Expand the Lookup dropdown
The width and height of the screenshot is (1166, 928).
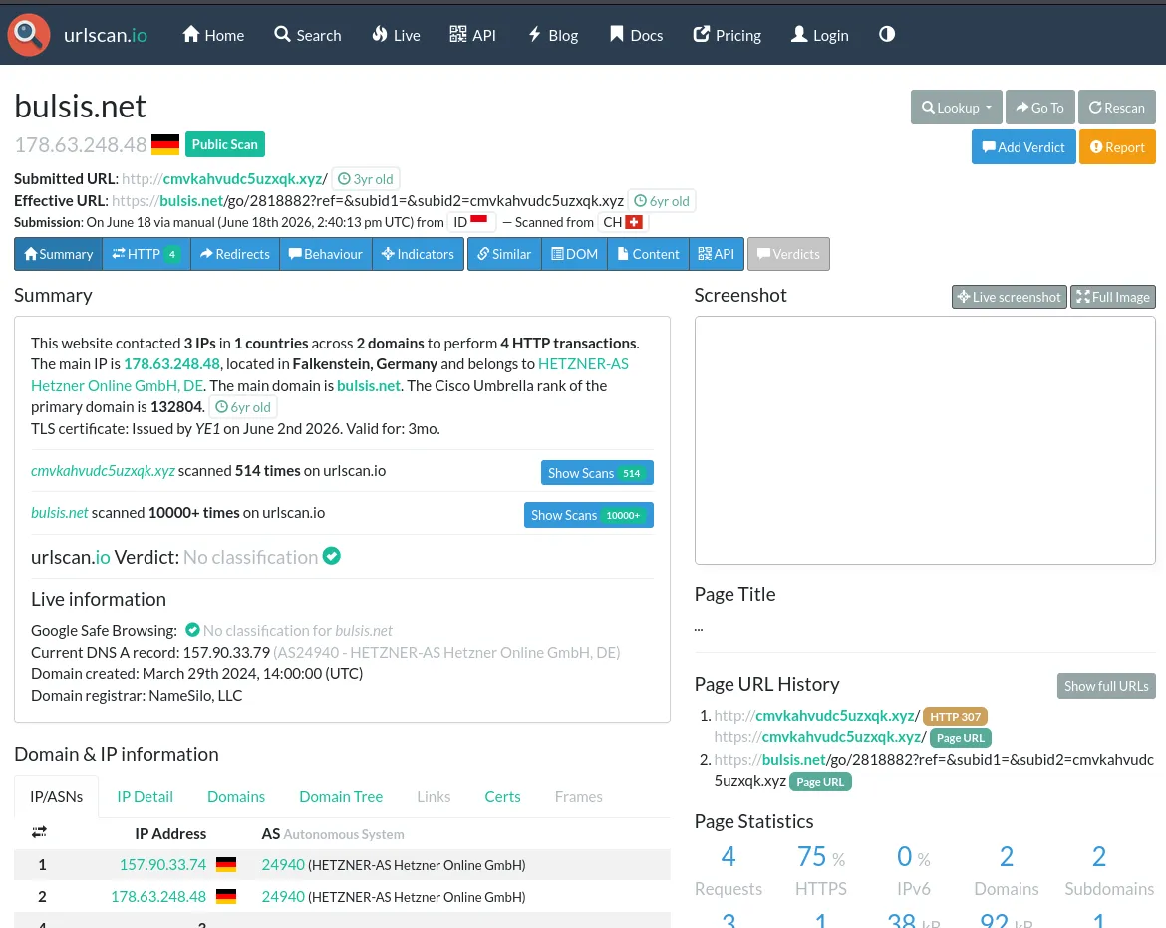tap(957, 107)
